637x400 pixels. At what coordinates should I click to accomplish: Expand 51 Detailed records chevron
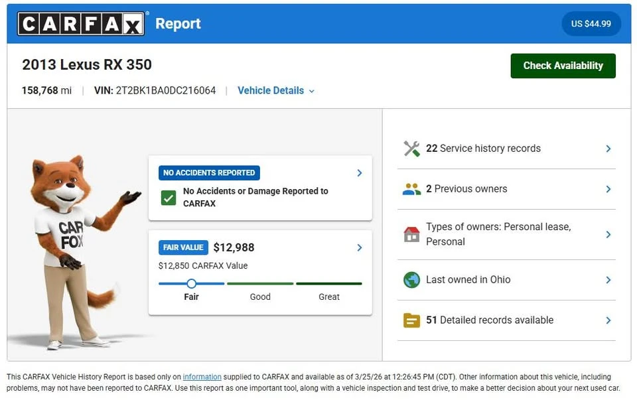click(608, 320)
